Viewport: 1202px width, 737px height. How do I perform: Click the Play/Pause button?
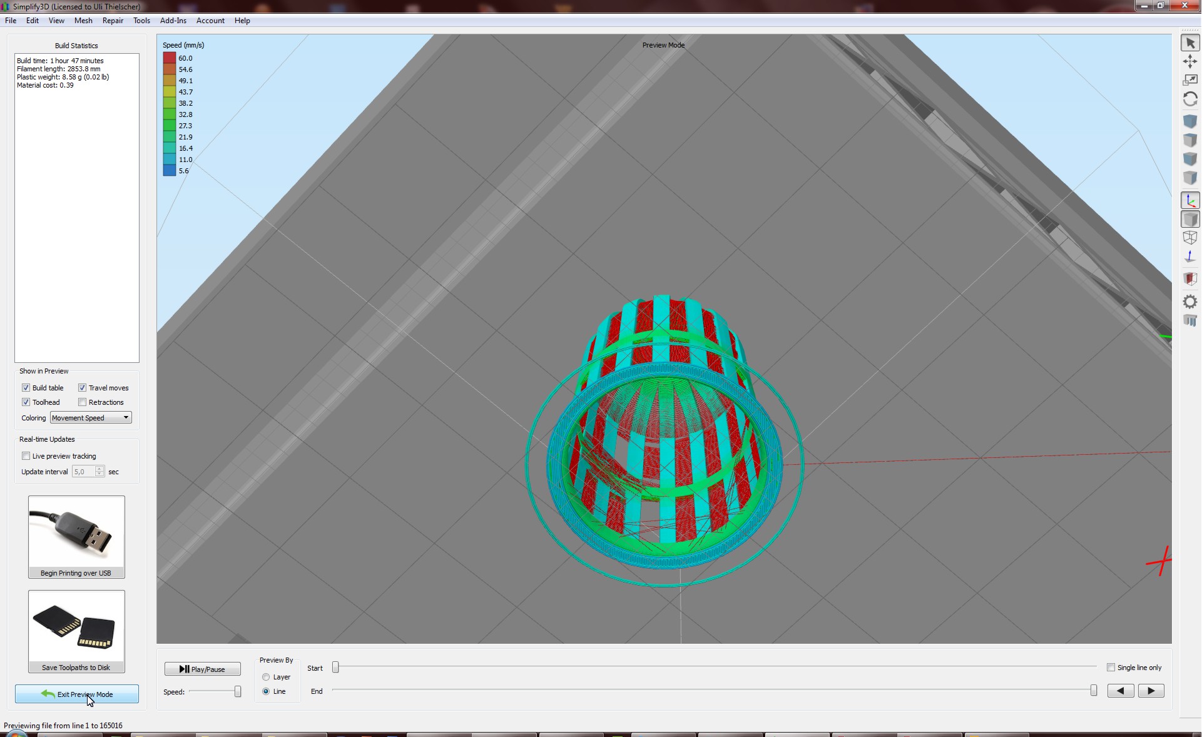pos(202,669)
